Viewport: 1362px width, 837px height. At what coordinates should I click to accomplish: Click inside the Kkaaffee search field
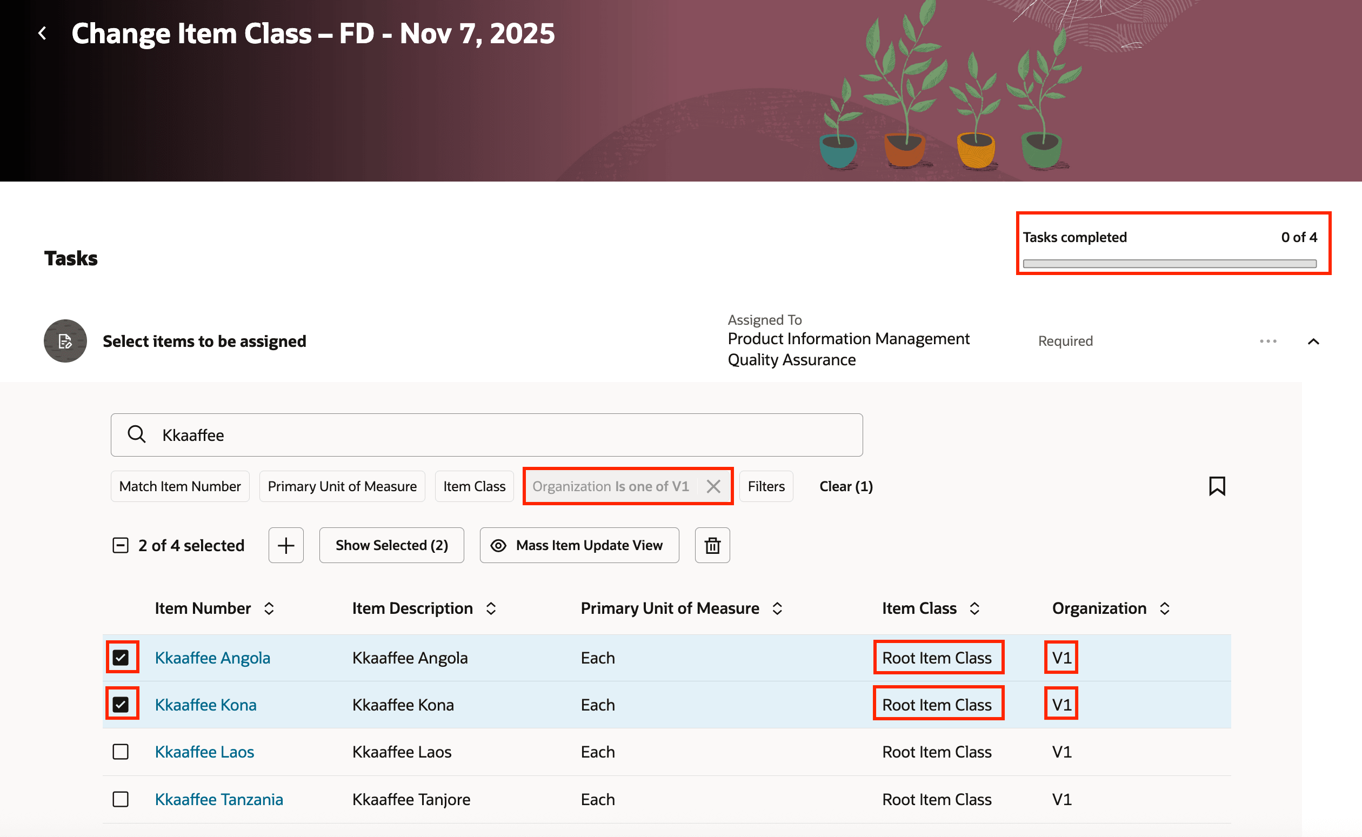pos(388,434)
